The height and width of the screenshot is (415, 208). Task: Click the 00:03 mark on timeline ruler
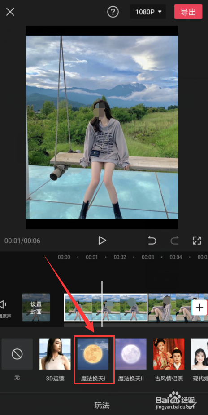tap(148, 257)
